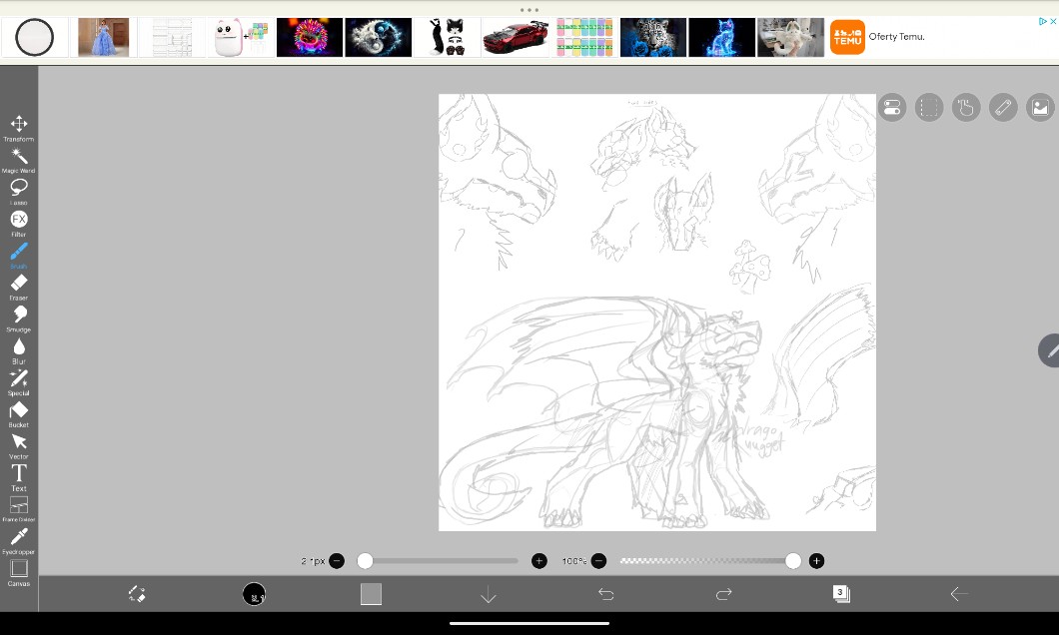
Task: Open the FX Filter tool
Action: click(x=19, y=220)
